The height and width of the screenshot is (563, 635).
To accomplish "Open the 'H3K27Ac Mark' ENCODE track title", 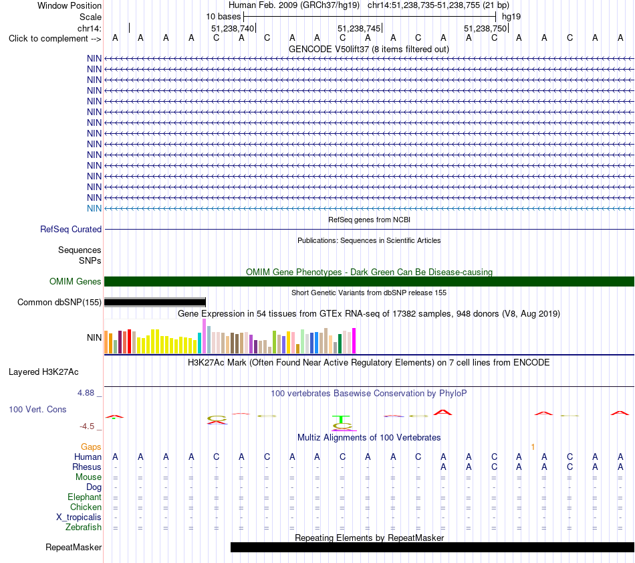I will pyautogui.click(x=369, y=362).
